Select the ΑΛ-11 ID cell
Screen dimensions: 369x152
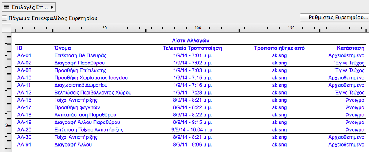[x=24, y=85]
